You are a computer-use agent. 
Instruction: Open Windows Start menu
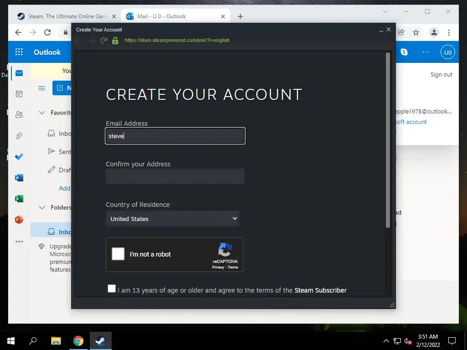coord(11,341)
